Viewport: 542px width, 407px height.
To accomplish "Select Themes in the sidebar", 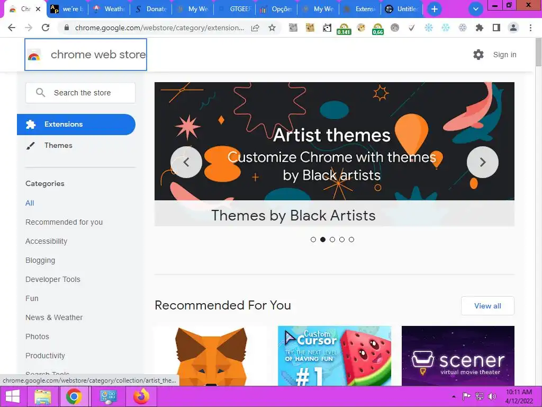I will coord(58,145).
